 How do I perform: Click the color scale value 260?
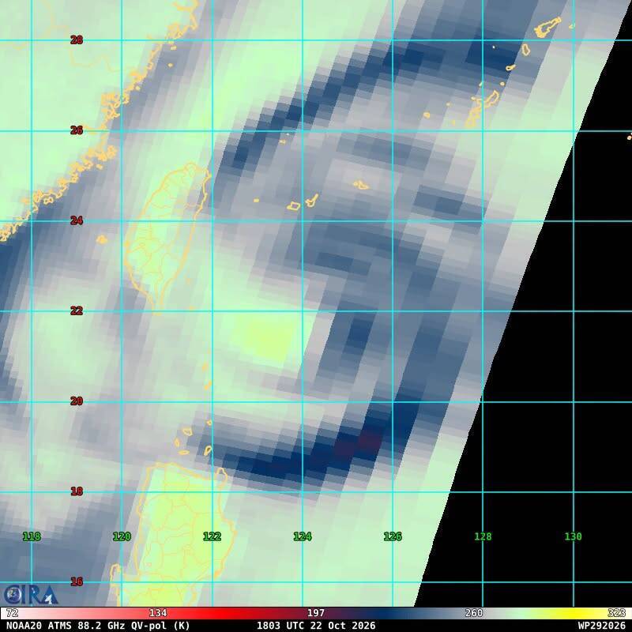(474, 613)
